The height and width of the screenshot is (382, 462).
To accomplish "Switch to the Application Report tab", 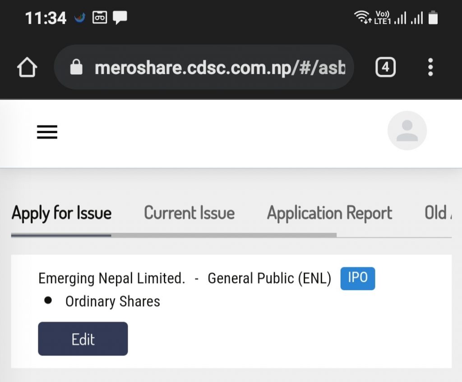I will coord(329,213).
